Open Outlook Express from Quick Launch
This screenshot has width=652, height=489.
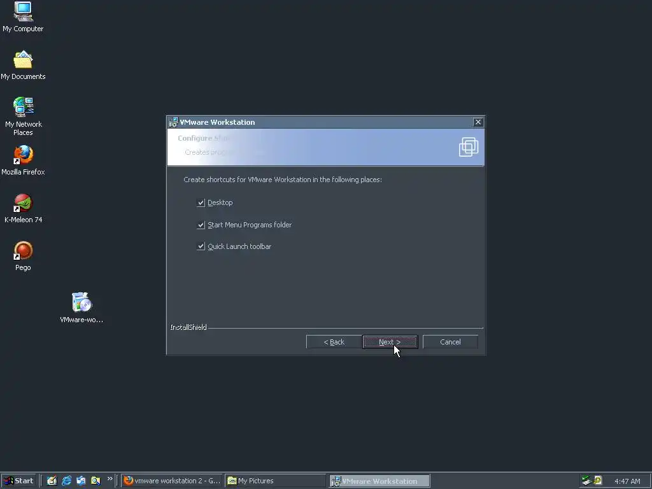[x=81, y=481]
